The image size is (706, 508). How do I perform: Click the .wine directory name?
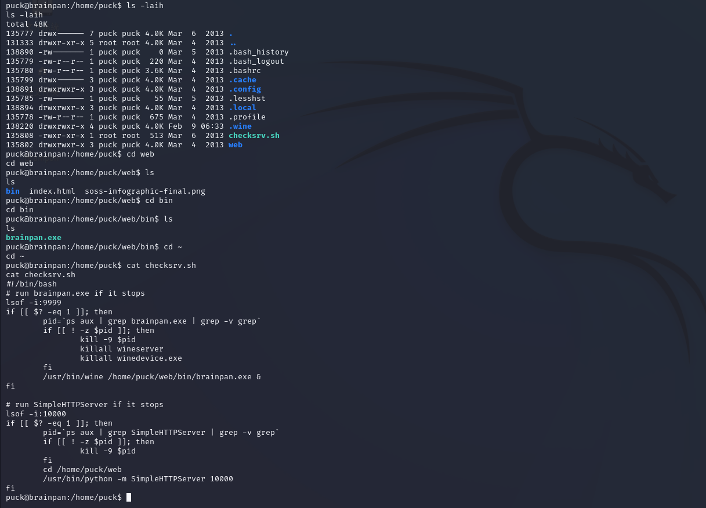(240, 126)
